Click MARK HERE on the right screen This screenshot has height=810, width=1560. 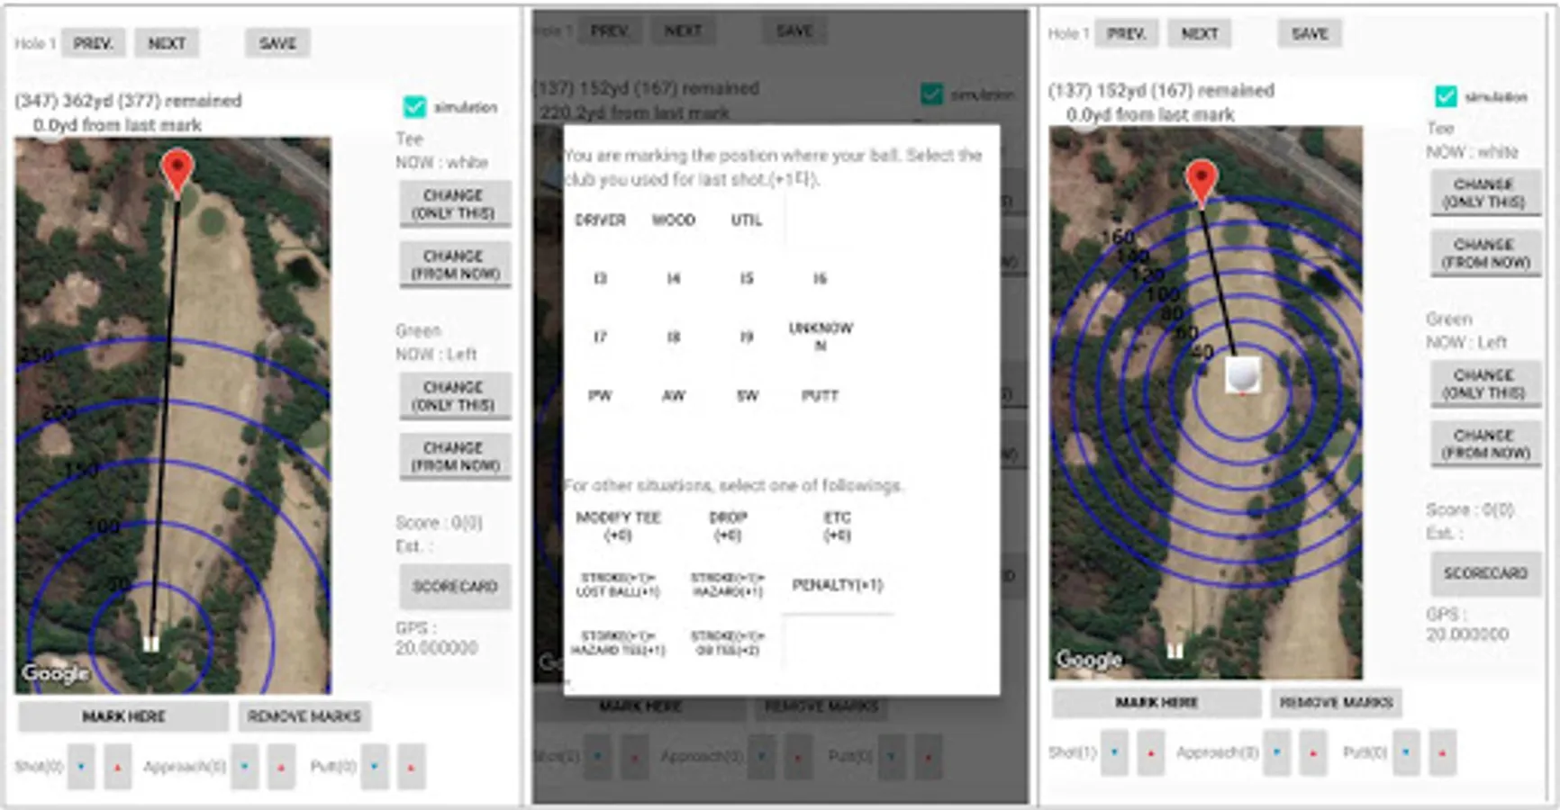point(1156,702)
